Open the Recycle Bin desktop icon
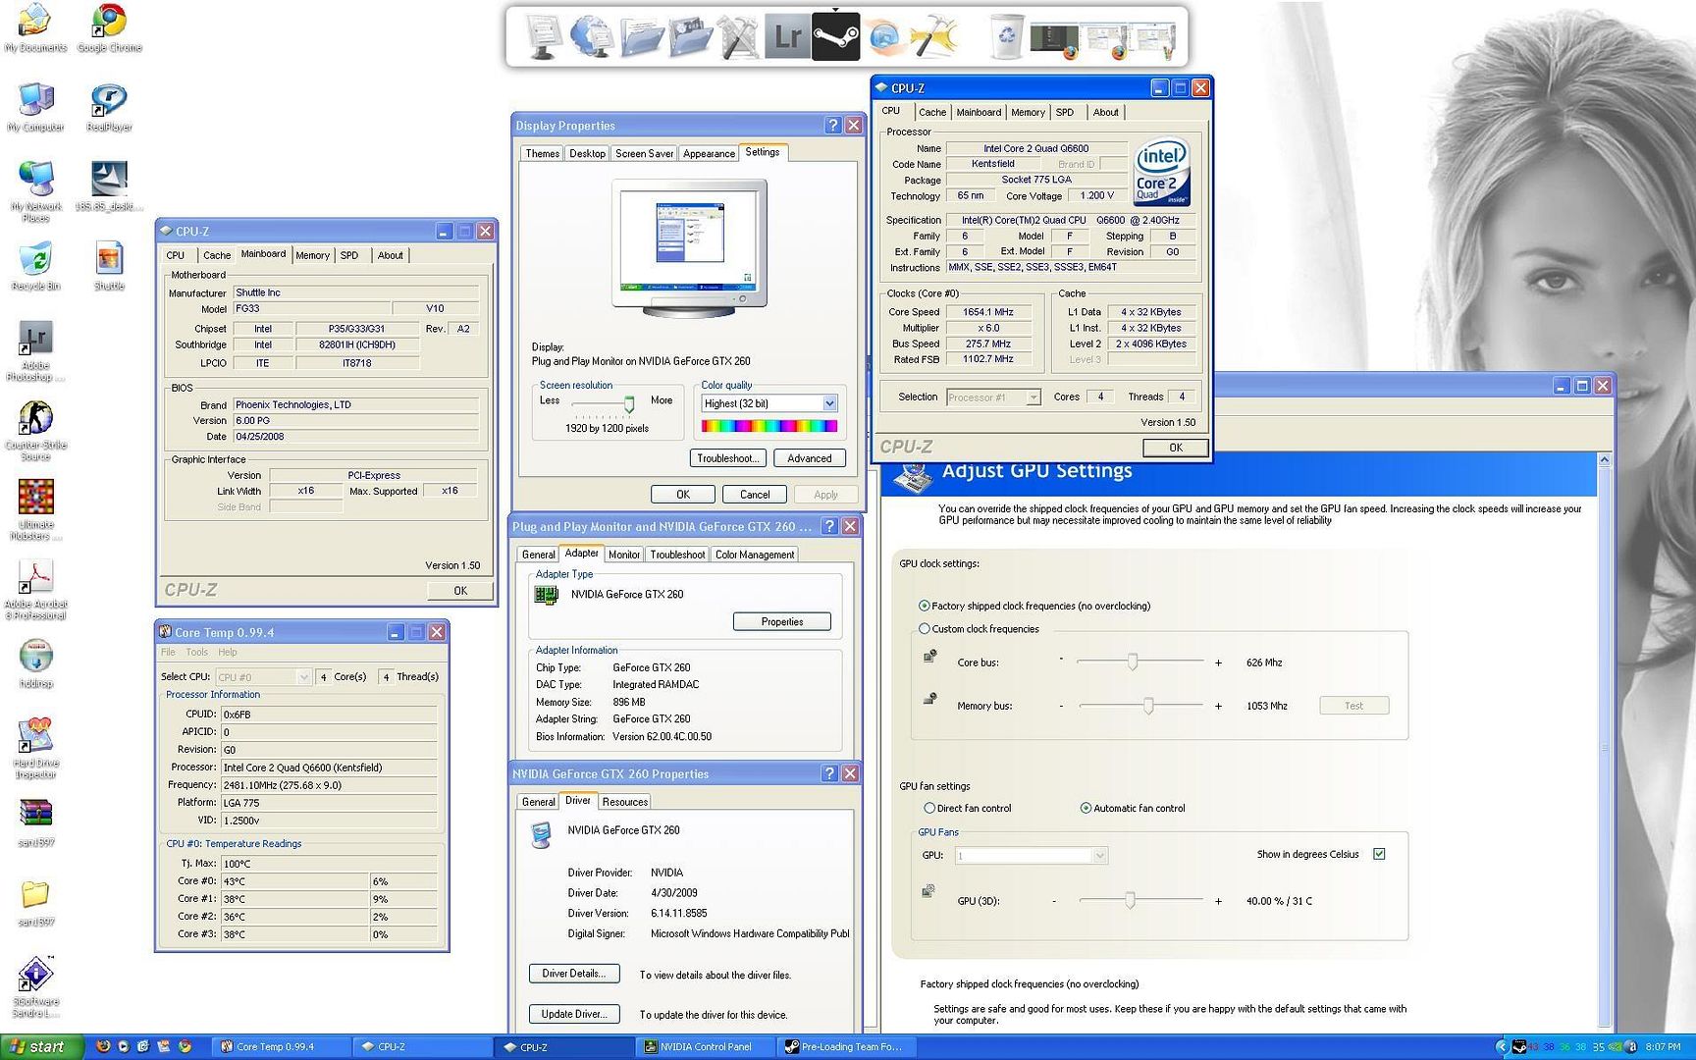Image resolution: width=1696 pixels, height=1060 pixels. (35, 266)
